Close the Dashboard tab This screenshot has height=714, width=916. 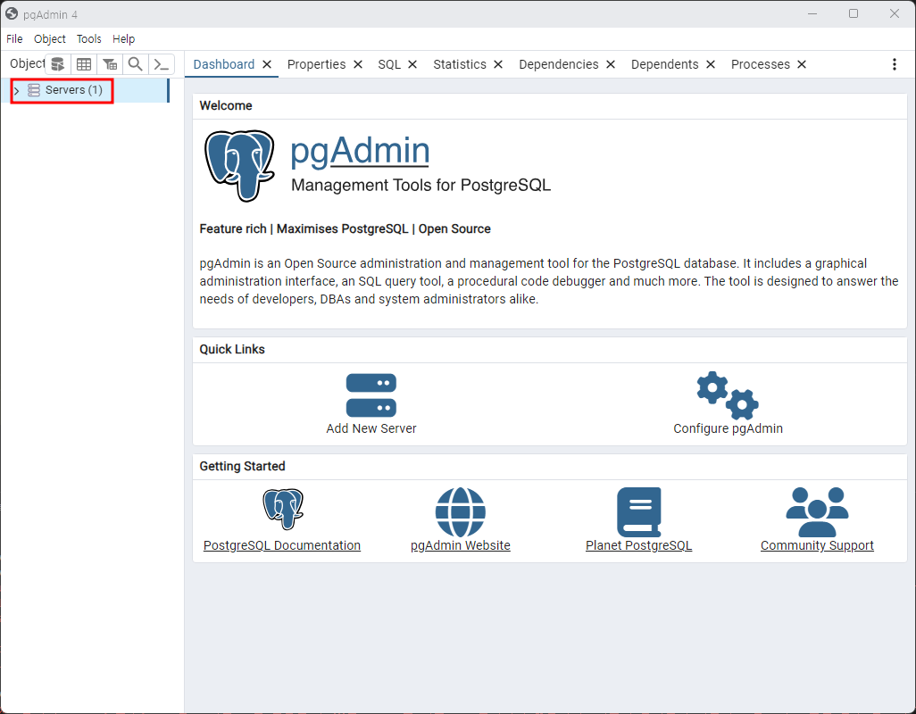click(267, 64)
